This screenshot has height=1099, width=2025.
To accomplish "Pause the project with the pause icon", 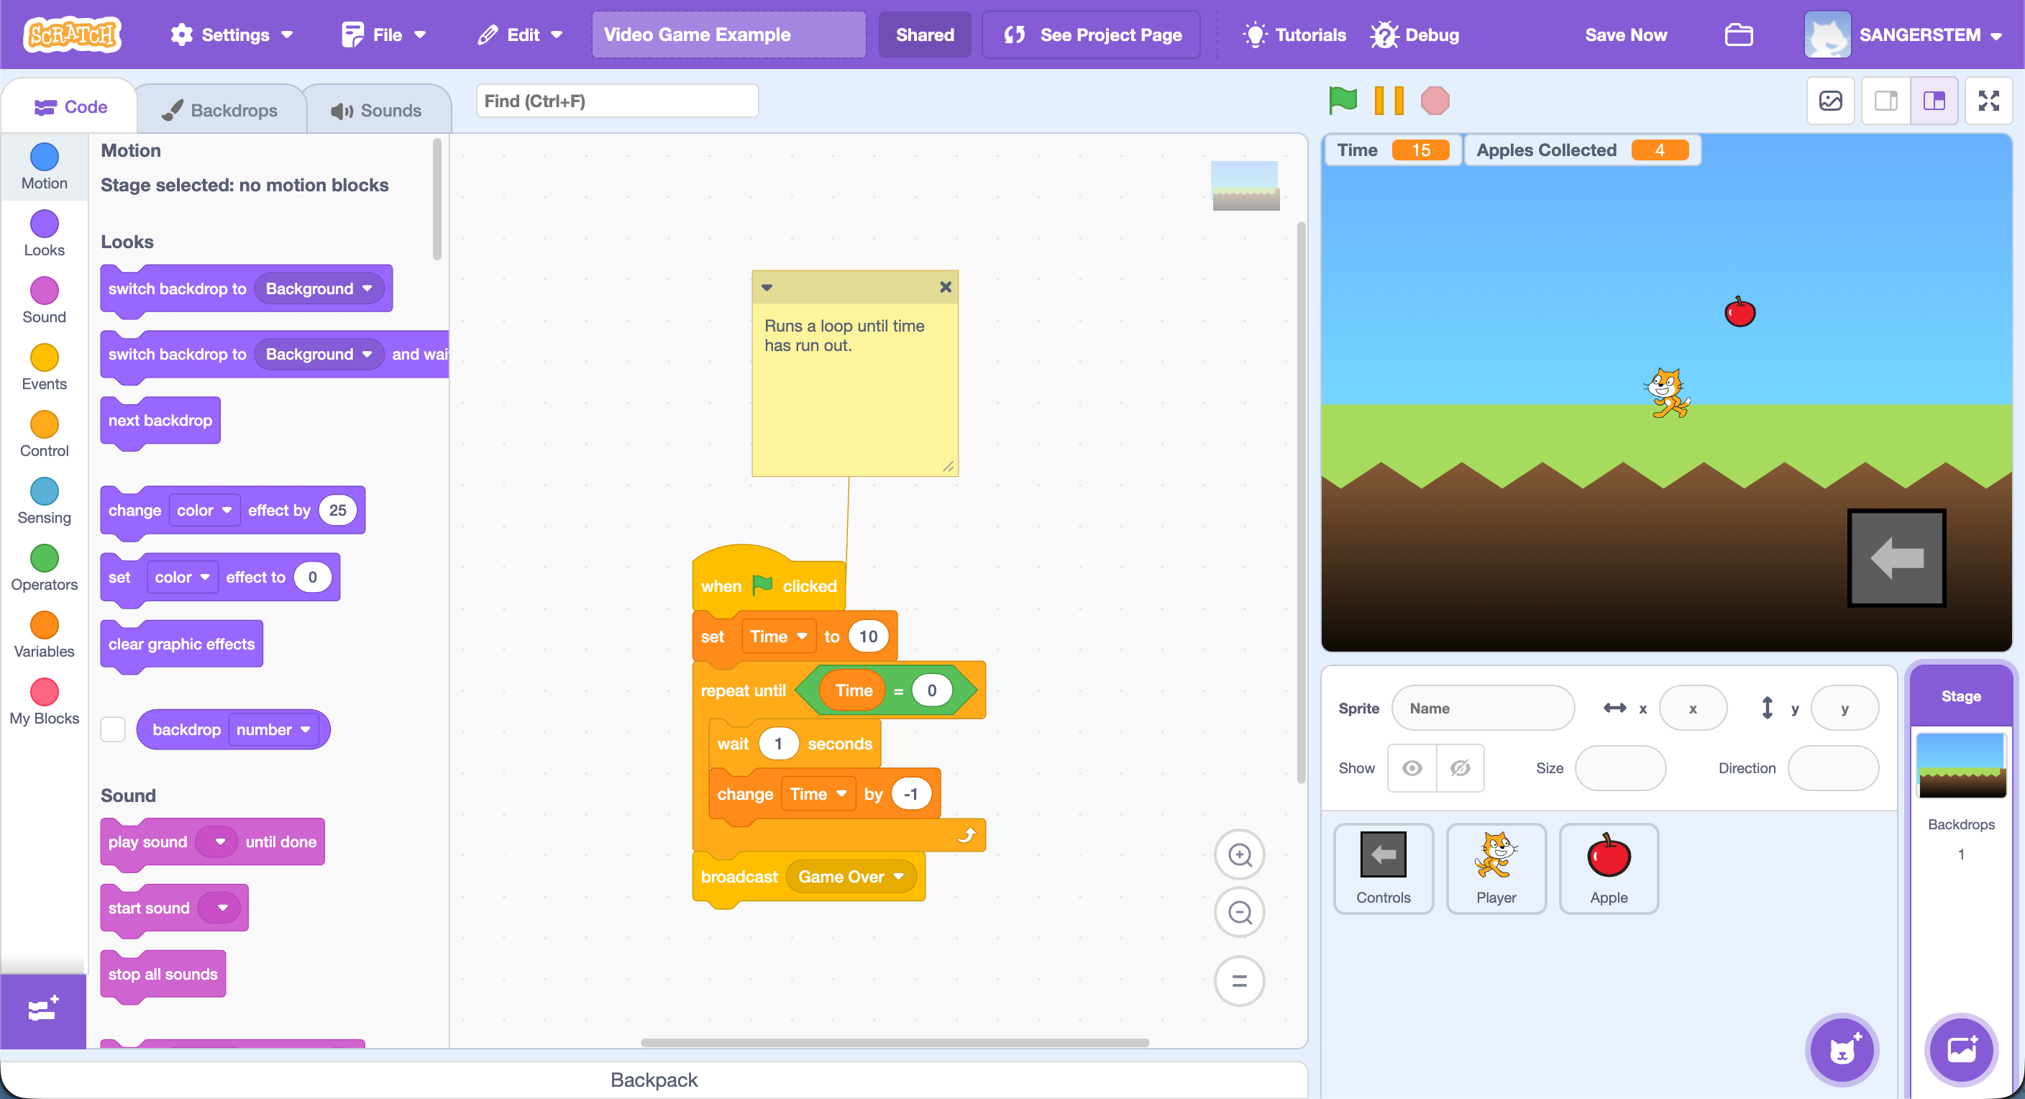I will click(1389, 101).
